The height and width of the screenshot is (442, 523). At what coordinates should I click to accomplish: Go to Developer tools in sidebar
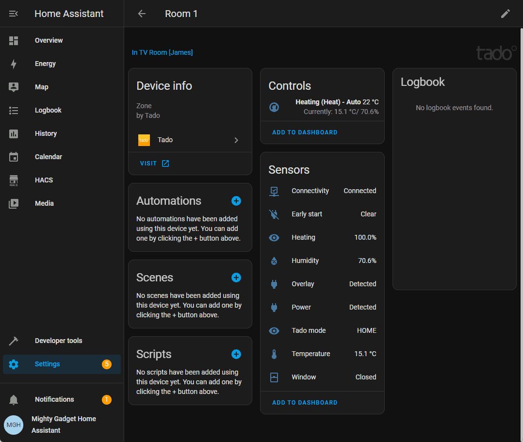(x=58, y=341)
